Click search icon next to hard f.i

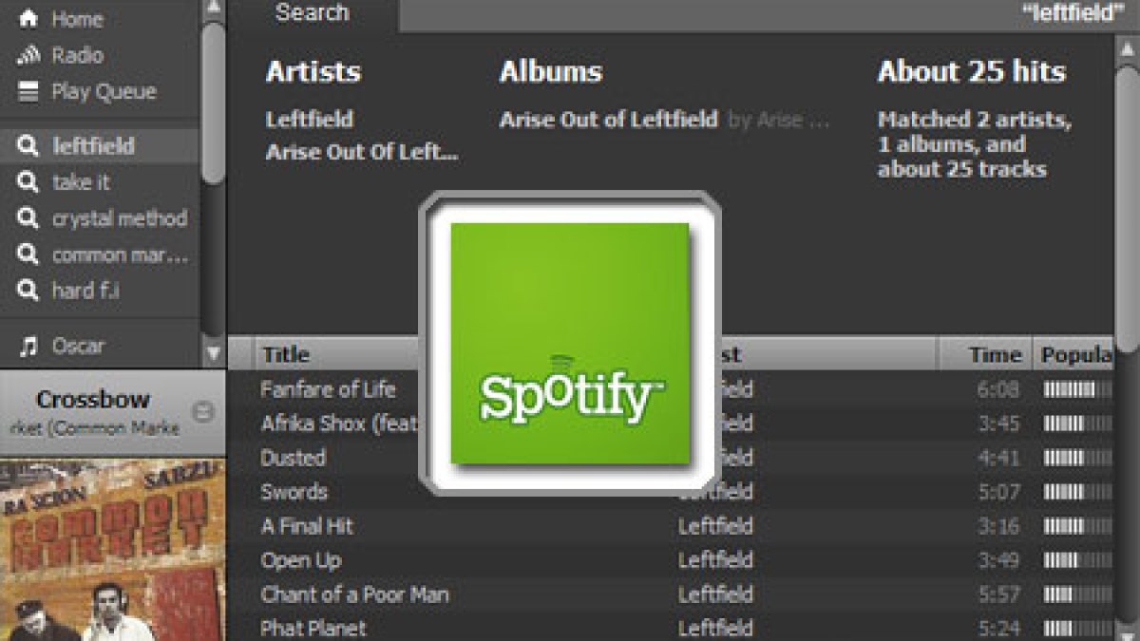coord(29,291)
